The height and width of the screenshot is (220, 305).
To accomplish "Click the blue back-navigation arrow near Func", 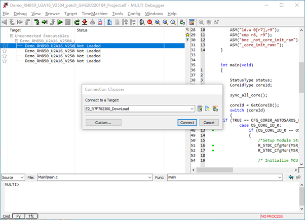I will coord(291,177).
